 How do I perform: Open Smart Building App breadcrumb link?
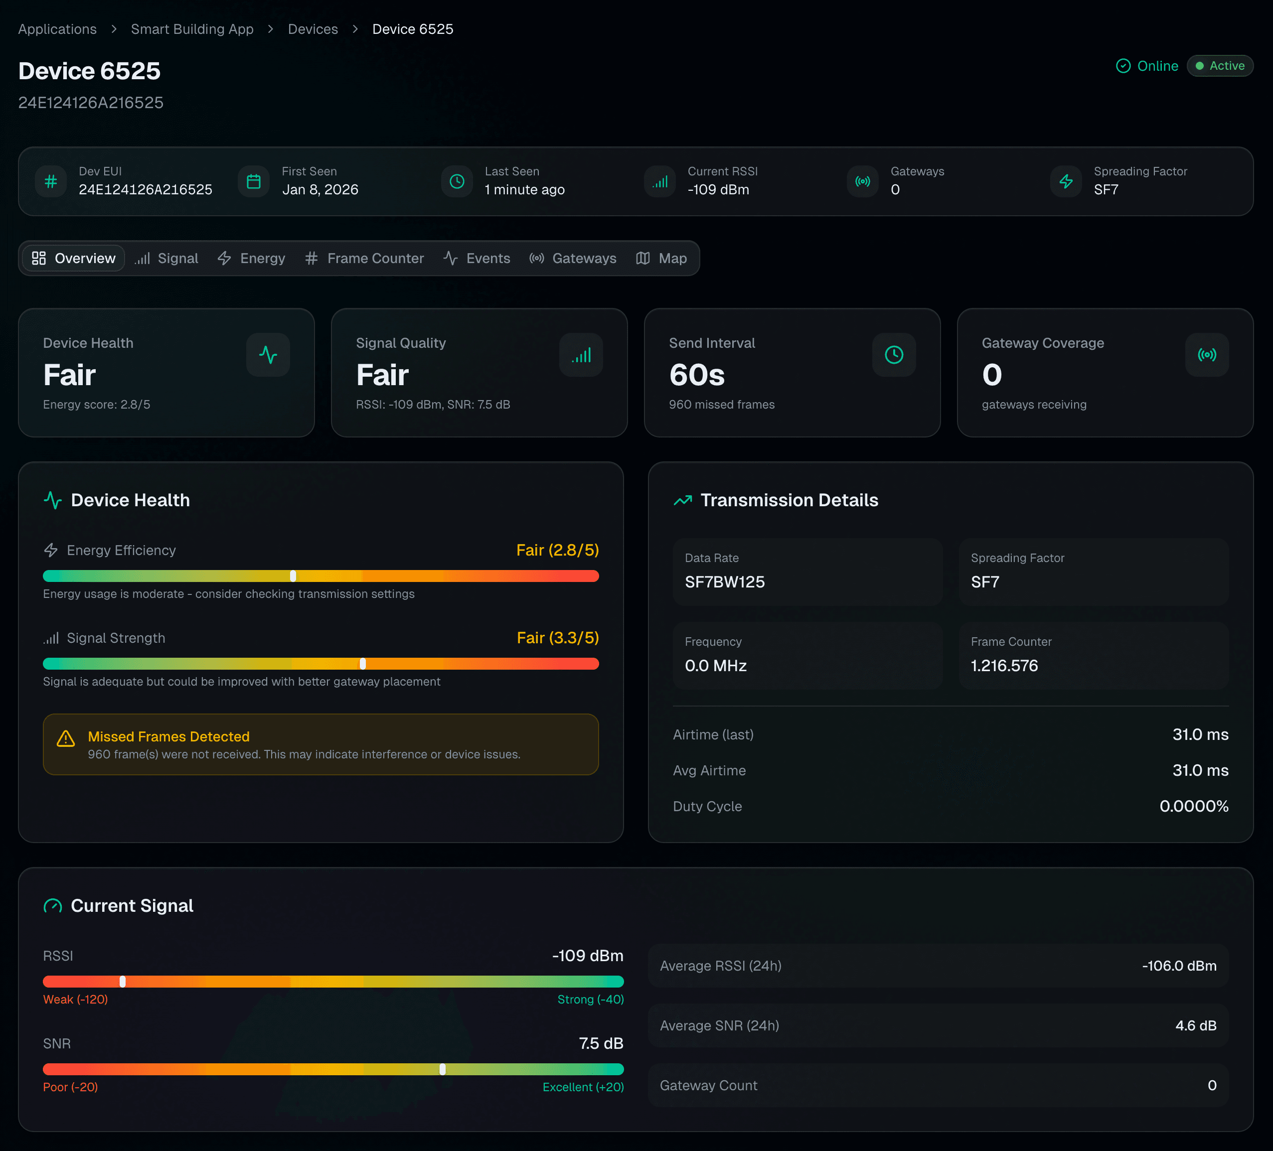coord(192,29)
